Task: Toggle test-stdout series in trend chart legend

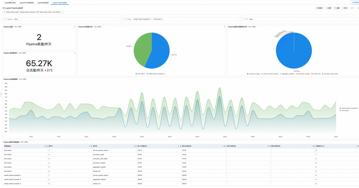Action: click(344, 110)
